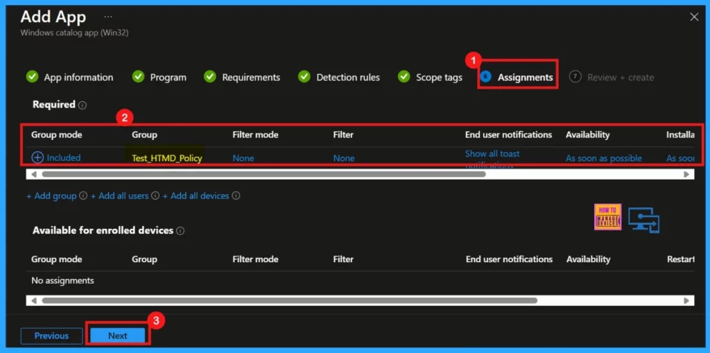The width and height of the screenshot is (710, 353).
Task: Open the Review + create step
Action: coord(612,78)
